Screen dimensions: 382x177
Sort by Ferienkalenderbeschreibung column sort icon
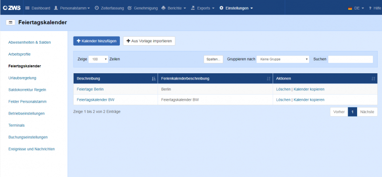pyautogui.click(x=268, y=79)
